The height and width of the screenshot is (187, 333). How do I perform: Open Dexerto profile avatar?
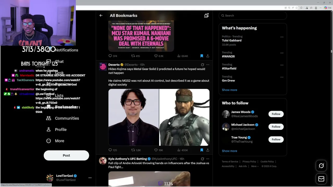(103, 67)
